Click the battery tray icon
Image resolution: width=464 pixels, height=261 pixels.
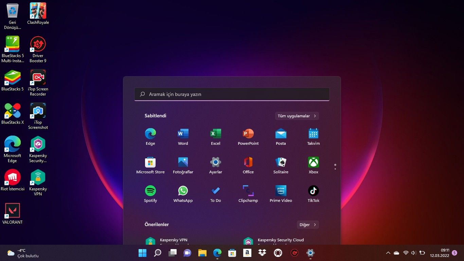pos(422,253)
